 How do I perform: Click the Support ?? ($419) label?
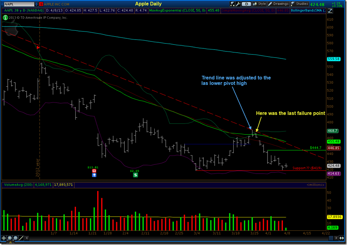tap(307, 168)
